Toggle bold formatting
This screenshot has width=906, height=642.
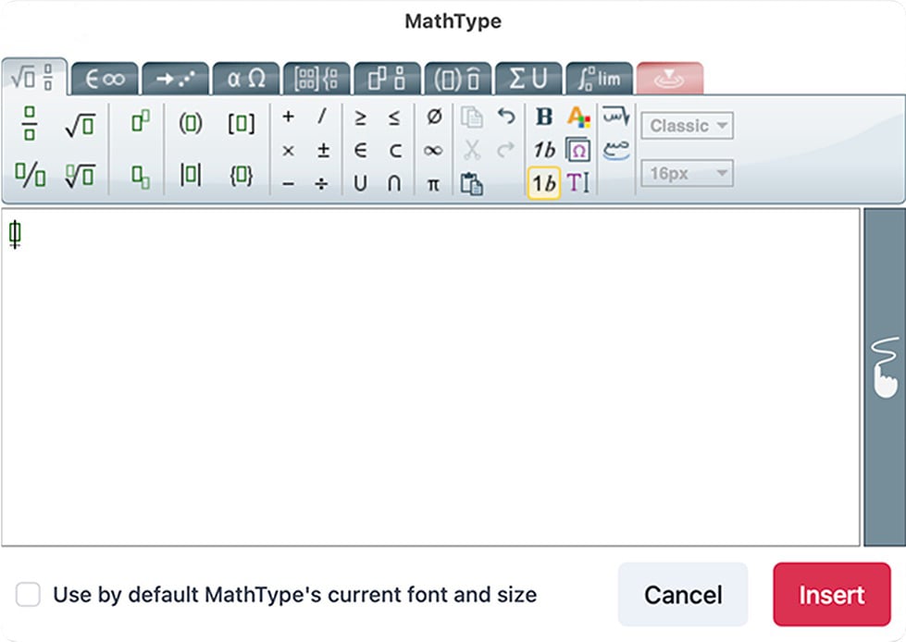[x=544, y=117]
